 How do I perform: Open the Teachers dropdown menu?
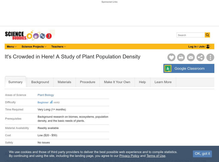point(59,47)
